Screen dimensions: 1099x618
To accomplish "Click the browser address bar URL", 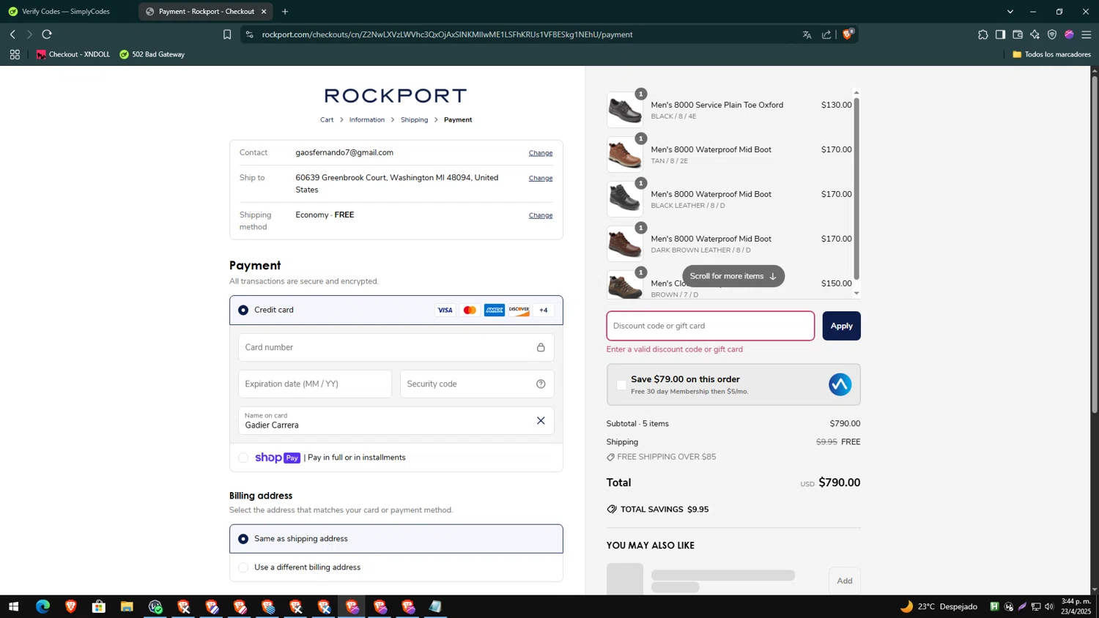I will click(447, 34).
